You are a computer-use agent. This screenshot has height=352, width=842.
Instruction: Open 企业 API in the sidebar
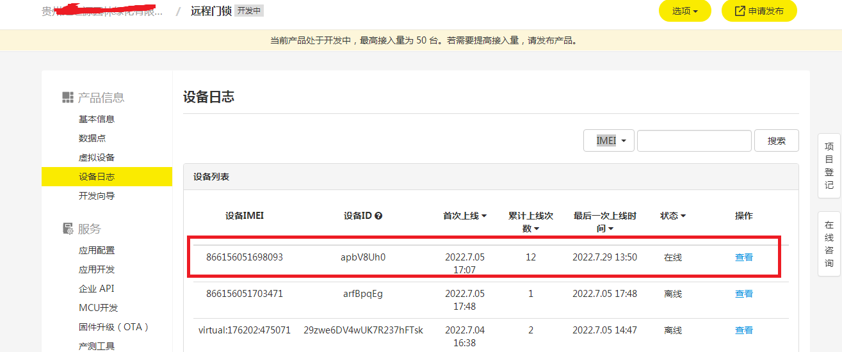pyautogui.click(x=97, y=289)
